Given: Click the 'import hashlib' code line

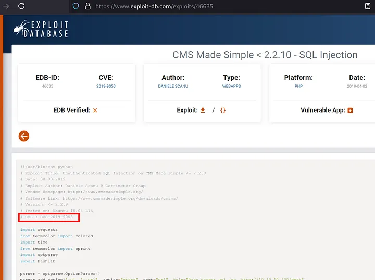Looking at the screenshot, I should 37,261.
